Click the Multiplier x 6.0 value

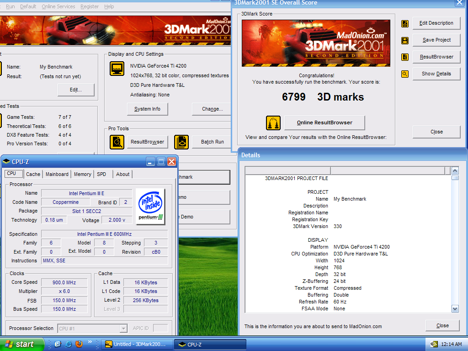(x=64, y=291)
